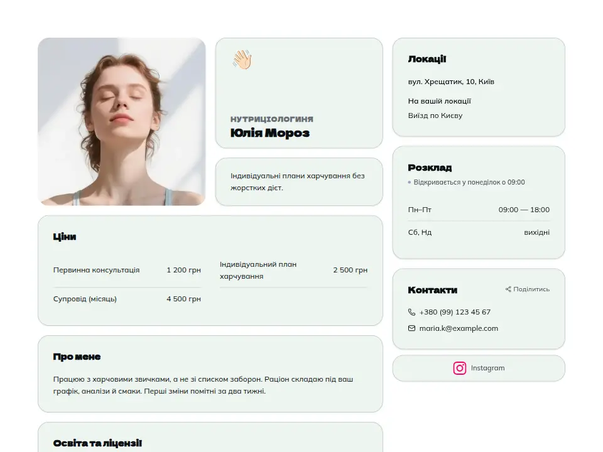Click the envelope email icon
The image size is (603, 452).
(411, 328)
